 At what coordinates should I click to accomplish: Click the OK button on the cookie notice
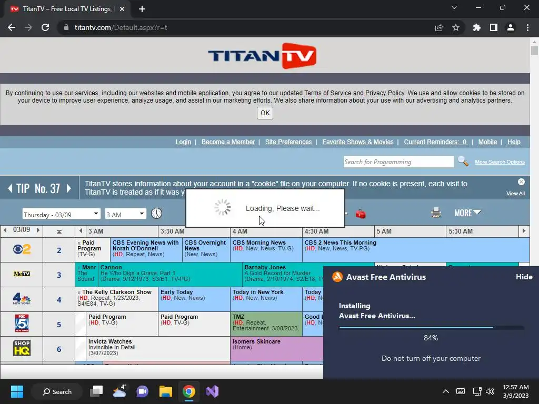pos(265,113)
